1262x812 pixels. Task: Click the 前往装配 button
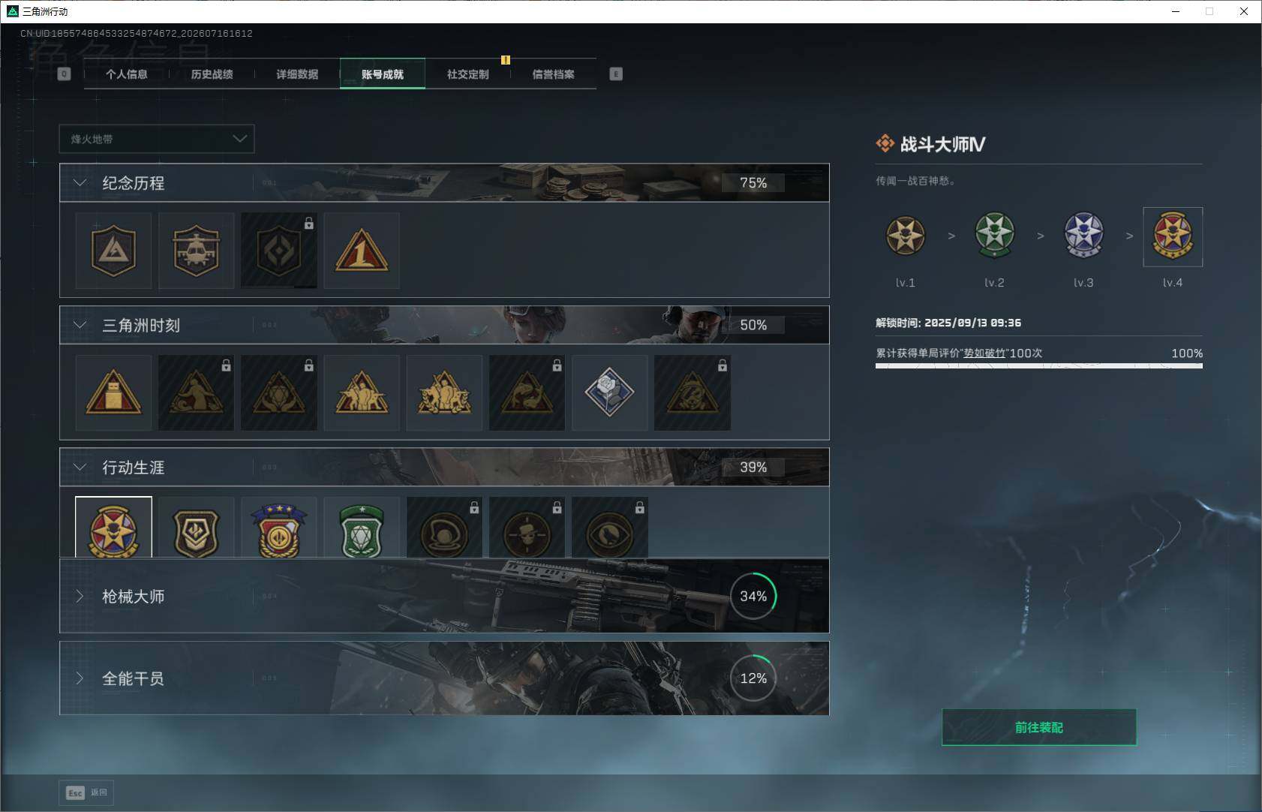click(x=1039, y=727)
